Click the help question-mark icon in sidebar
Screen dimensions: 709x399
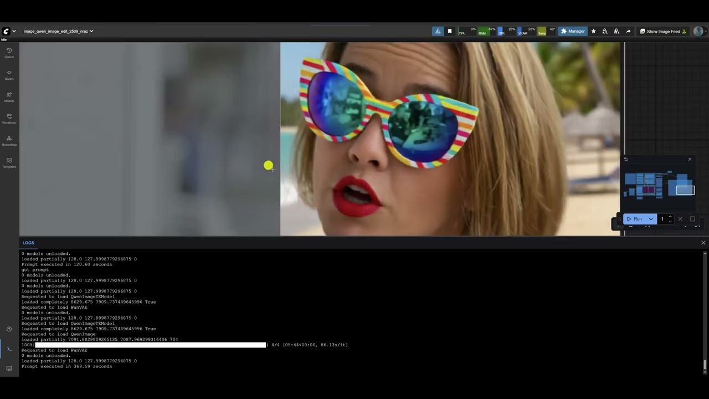(x=9, y=329)
